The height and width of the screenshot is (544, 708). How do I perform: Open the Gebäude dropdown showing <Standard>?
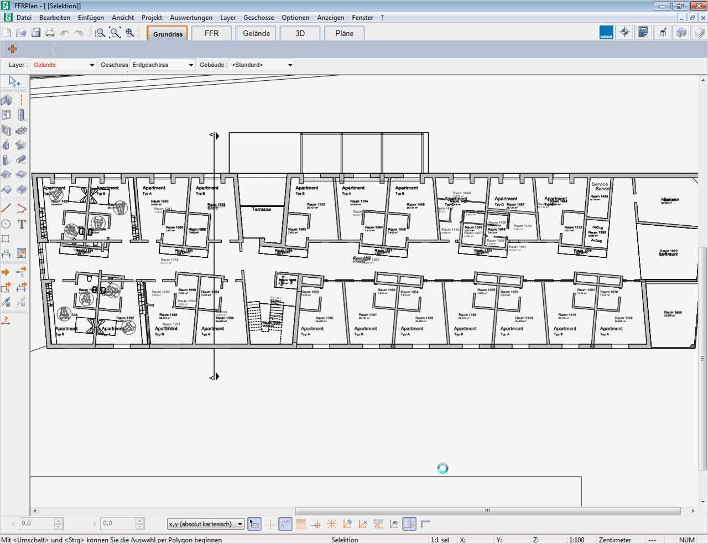(x=262, y=65)
